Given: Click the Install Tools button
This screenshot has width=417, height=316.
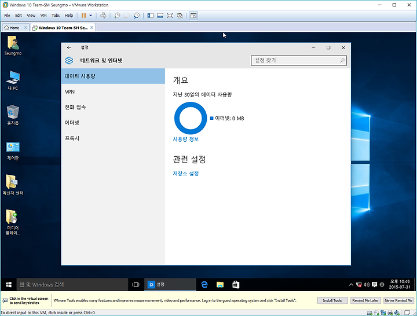Looking at the screenshot, I should point(332,300).
